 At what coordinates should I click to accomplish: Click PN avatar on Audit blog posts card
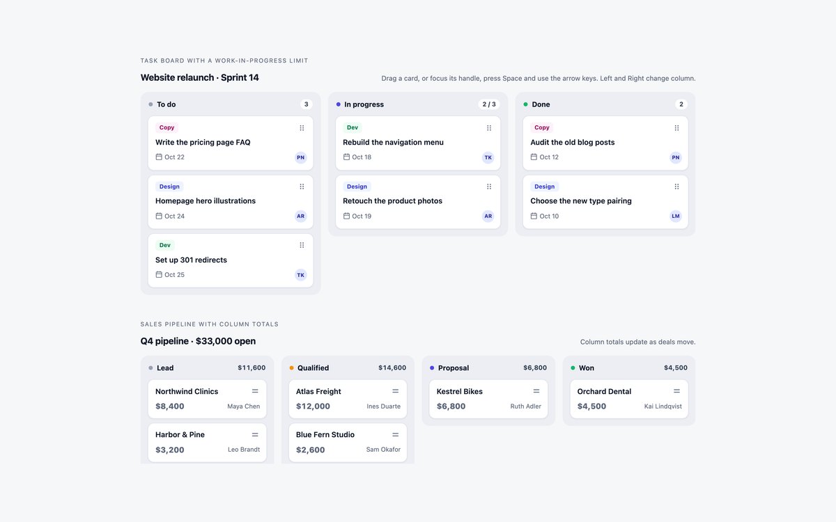point(676,157)
